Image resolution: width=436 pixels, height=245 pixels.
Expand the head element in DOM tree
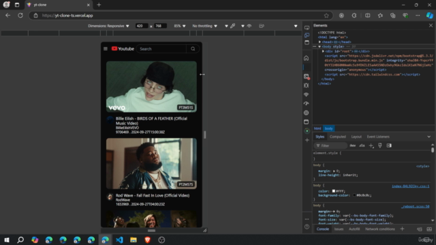coord(320,42)
